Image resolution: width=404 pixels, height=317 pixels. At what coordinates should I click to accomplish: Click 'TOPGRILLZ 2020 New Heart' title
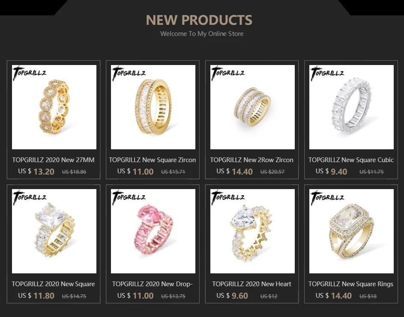click(252, 284)
